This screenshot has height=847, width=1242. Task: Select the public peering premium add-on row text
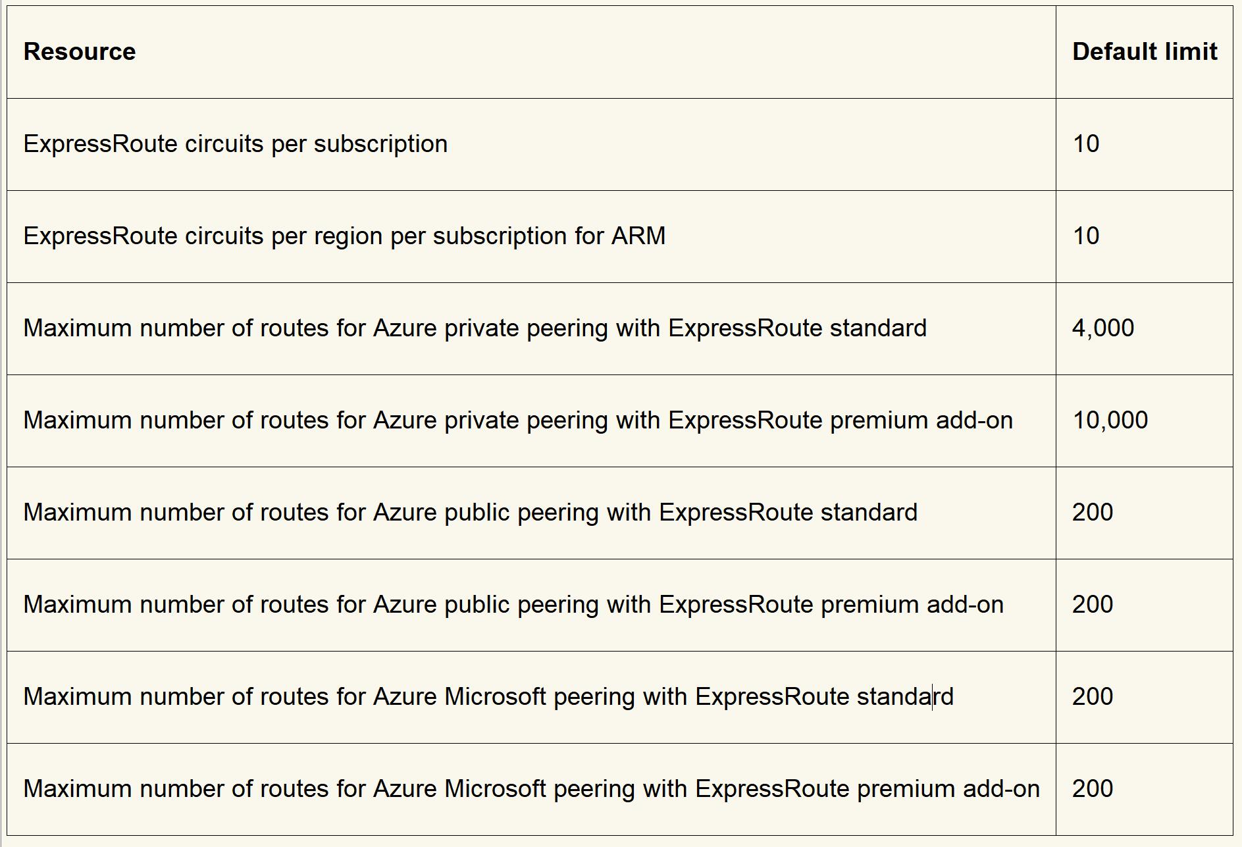(x=513, y=605)
